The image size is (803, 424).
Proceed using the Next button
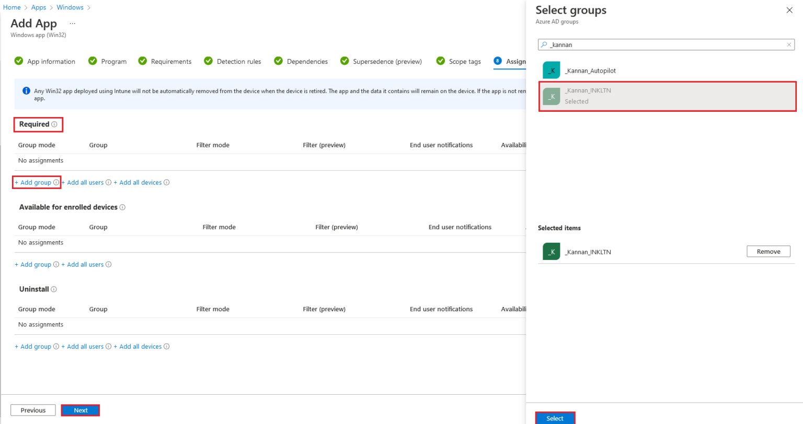click(x=80, y=410)
